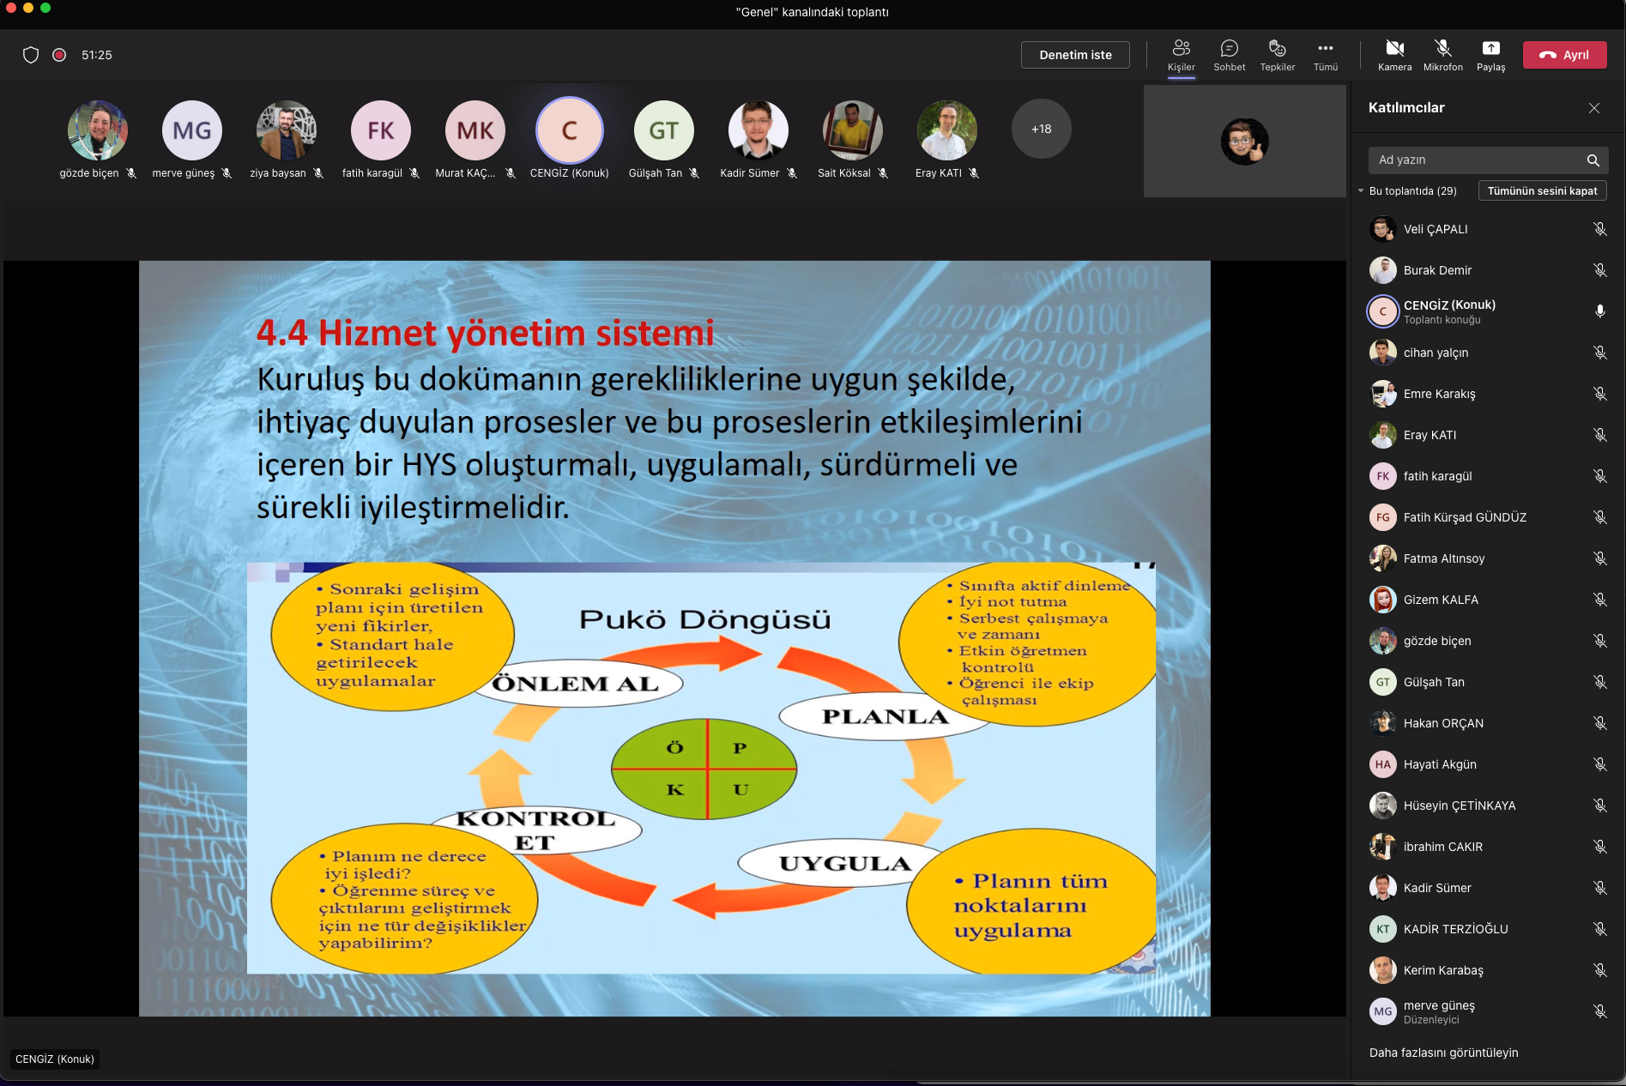Select Veli ÇAPALI in participant list
1626x1086 pixels.
1436,229
